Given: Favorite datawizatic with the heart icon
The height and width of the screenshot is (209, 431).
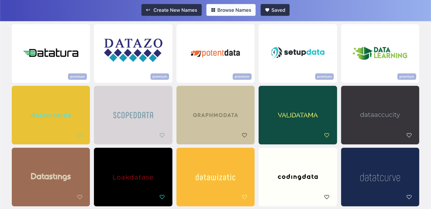Looking at the screenshot, I should (x=244, y=197).
